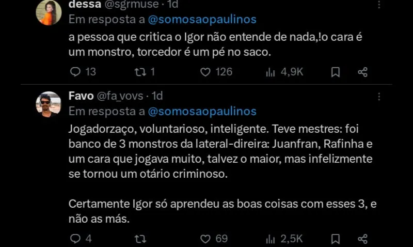The width and height of the screenshot is (413, 247).
Task: View analytics of dessa's 4,9K views tweet
Action: [x=271, y=72]
